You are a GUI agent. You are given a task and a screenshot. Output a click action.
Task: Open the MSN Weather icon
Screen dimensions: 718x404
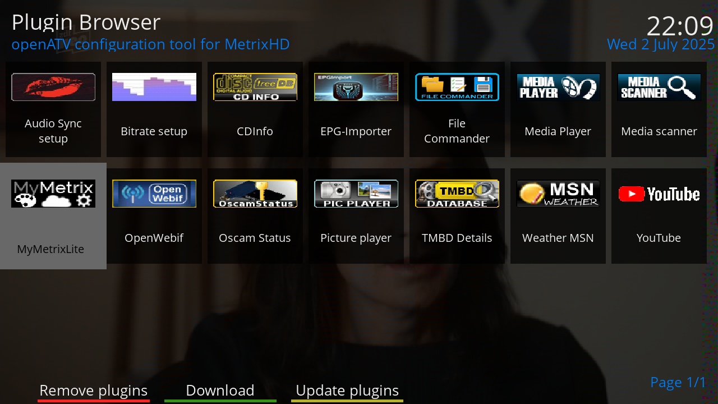point(558,194)
